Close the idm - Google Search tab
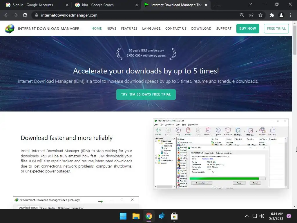This screenshot has width=297, height=223. coord(137,5)
